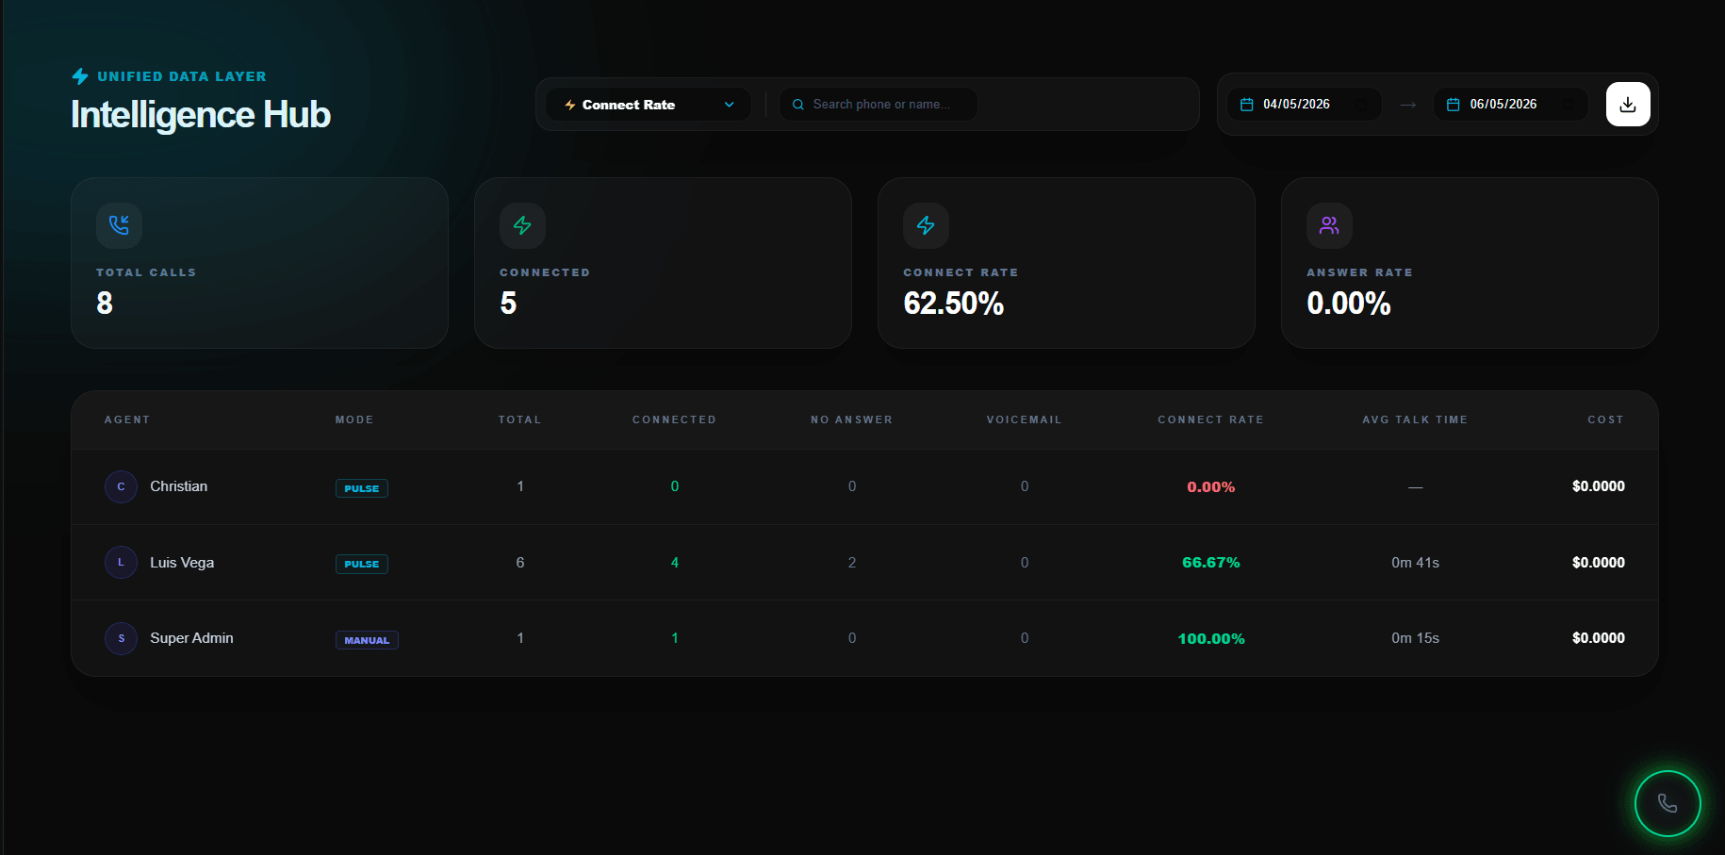Screen dimensions: 1725x855
Task: Click the search magnifier icon
Action: tap(797, 105)
